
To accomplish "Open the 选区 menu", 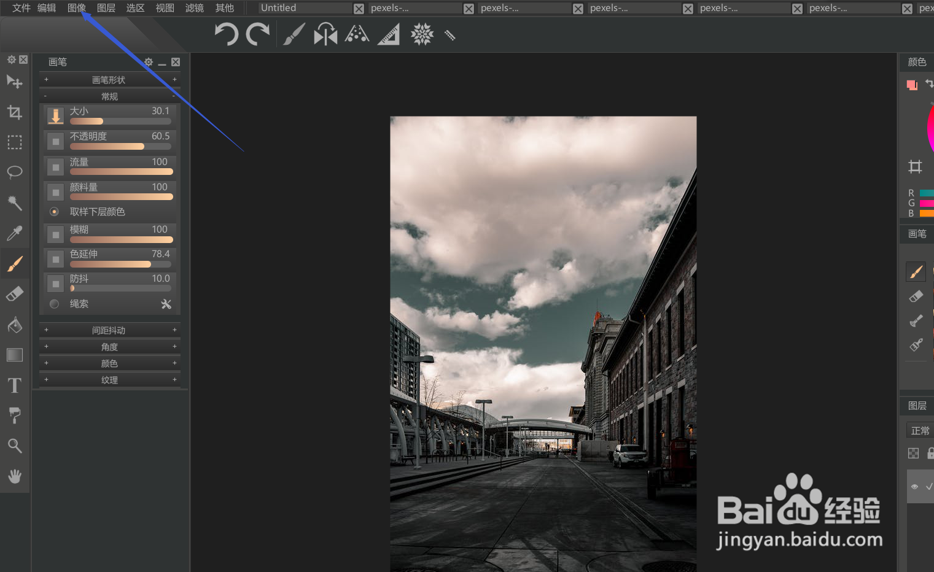I will 135,8.
